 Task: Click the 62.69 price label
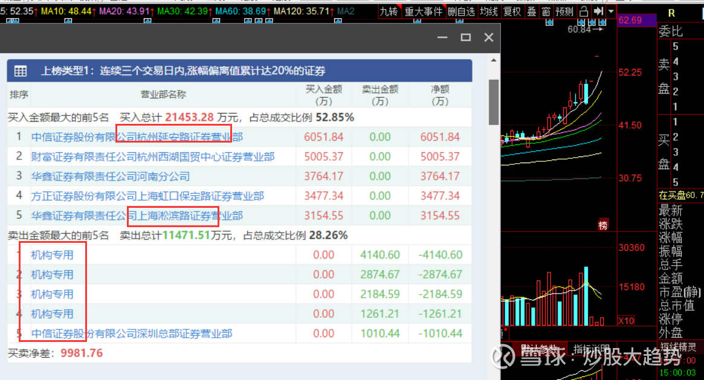[630, 20]
